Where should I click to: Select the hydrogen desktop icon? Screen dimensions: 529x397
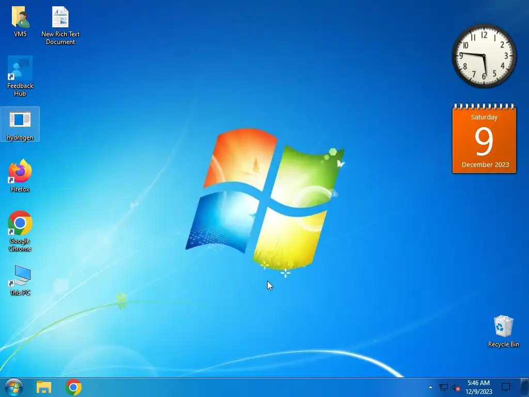[x=20, y=124]
